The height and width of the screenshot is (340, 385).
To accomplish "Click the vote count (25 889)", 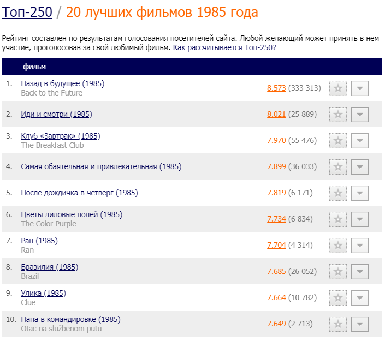I will tap(303, 114).
